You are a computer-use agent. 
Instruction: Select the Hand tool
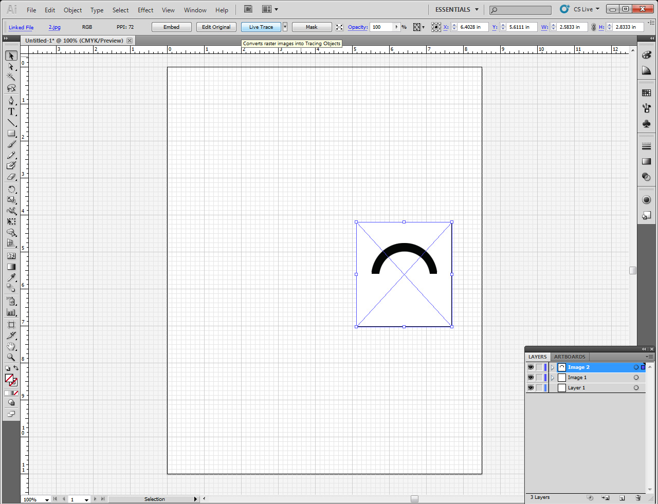pyautogui.click(x=11, y=346)
